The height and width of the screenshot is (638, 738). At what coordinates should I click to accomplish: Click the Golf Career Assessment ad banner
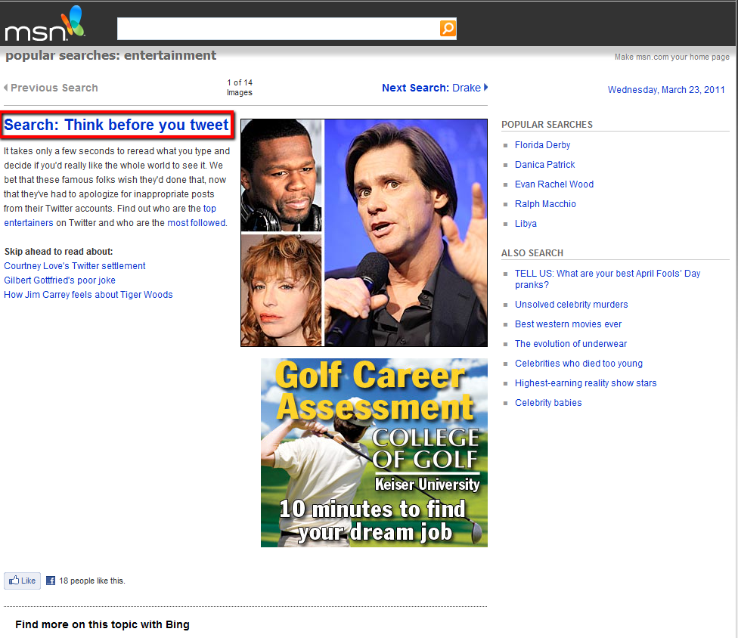pyautogui.click(x=374, y=453)
